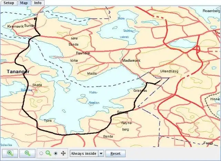Click the Madlamark label on the map
Image resolution: width=221 pixels, height=161 pixels.
(131, 61)
